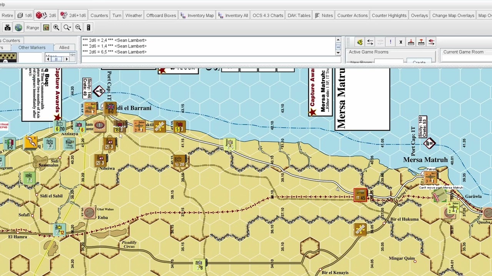
Task: Click the zoom in magnifier icon
Action: click(56, 28)
